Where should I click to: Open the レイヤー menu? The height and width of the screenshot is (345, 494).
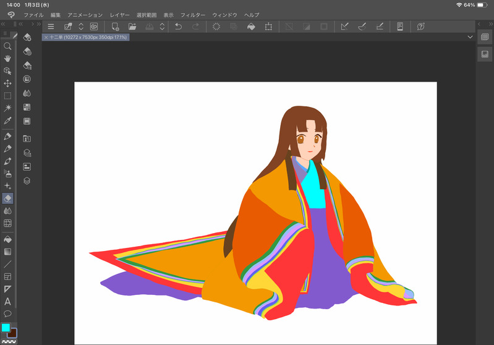(120, 14)
